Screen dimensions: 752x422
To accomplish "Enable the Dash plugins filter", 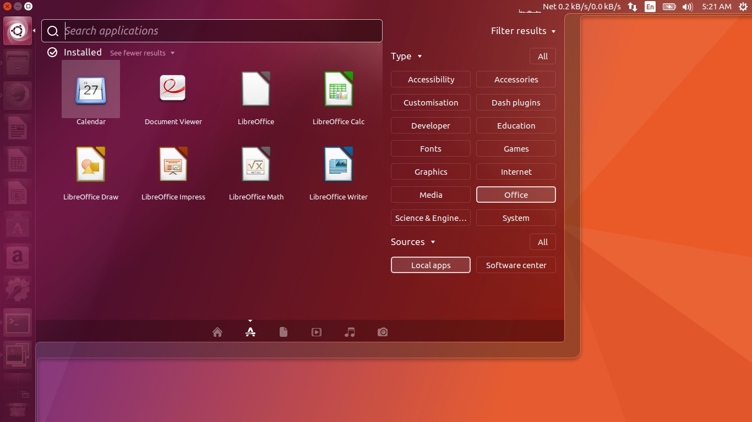I will pos(516,102).
